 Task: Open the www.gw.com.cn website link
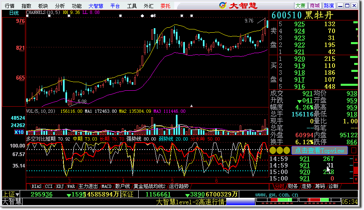click(x=277, y=195)
